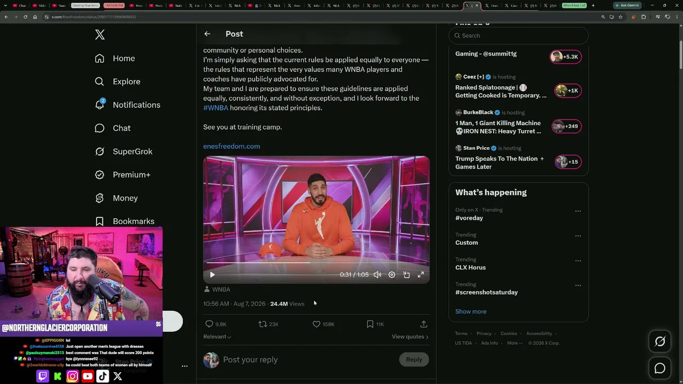683x384 pixels.
Task: Click the post timestamp 10:56 AM Aug 7, 2026
Action: 234,303
